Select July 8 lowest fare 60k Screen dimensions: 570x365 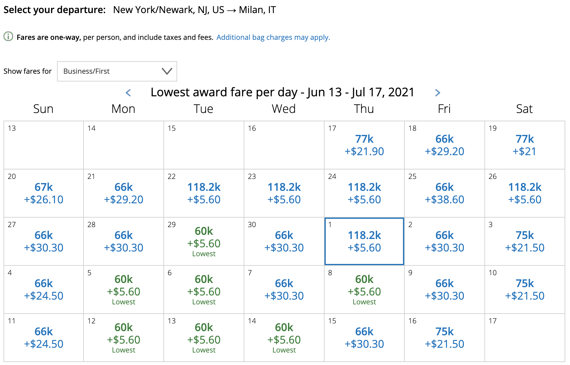pyautogui.click(x=364, y=290)
